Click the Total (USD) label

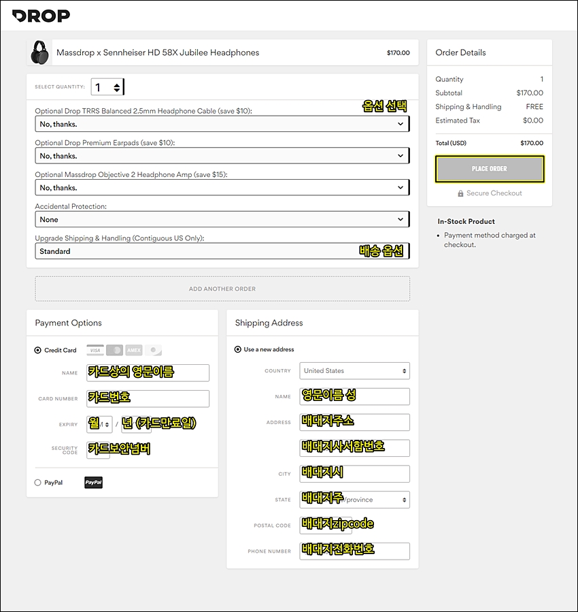[x=451, y=143]
